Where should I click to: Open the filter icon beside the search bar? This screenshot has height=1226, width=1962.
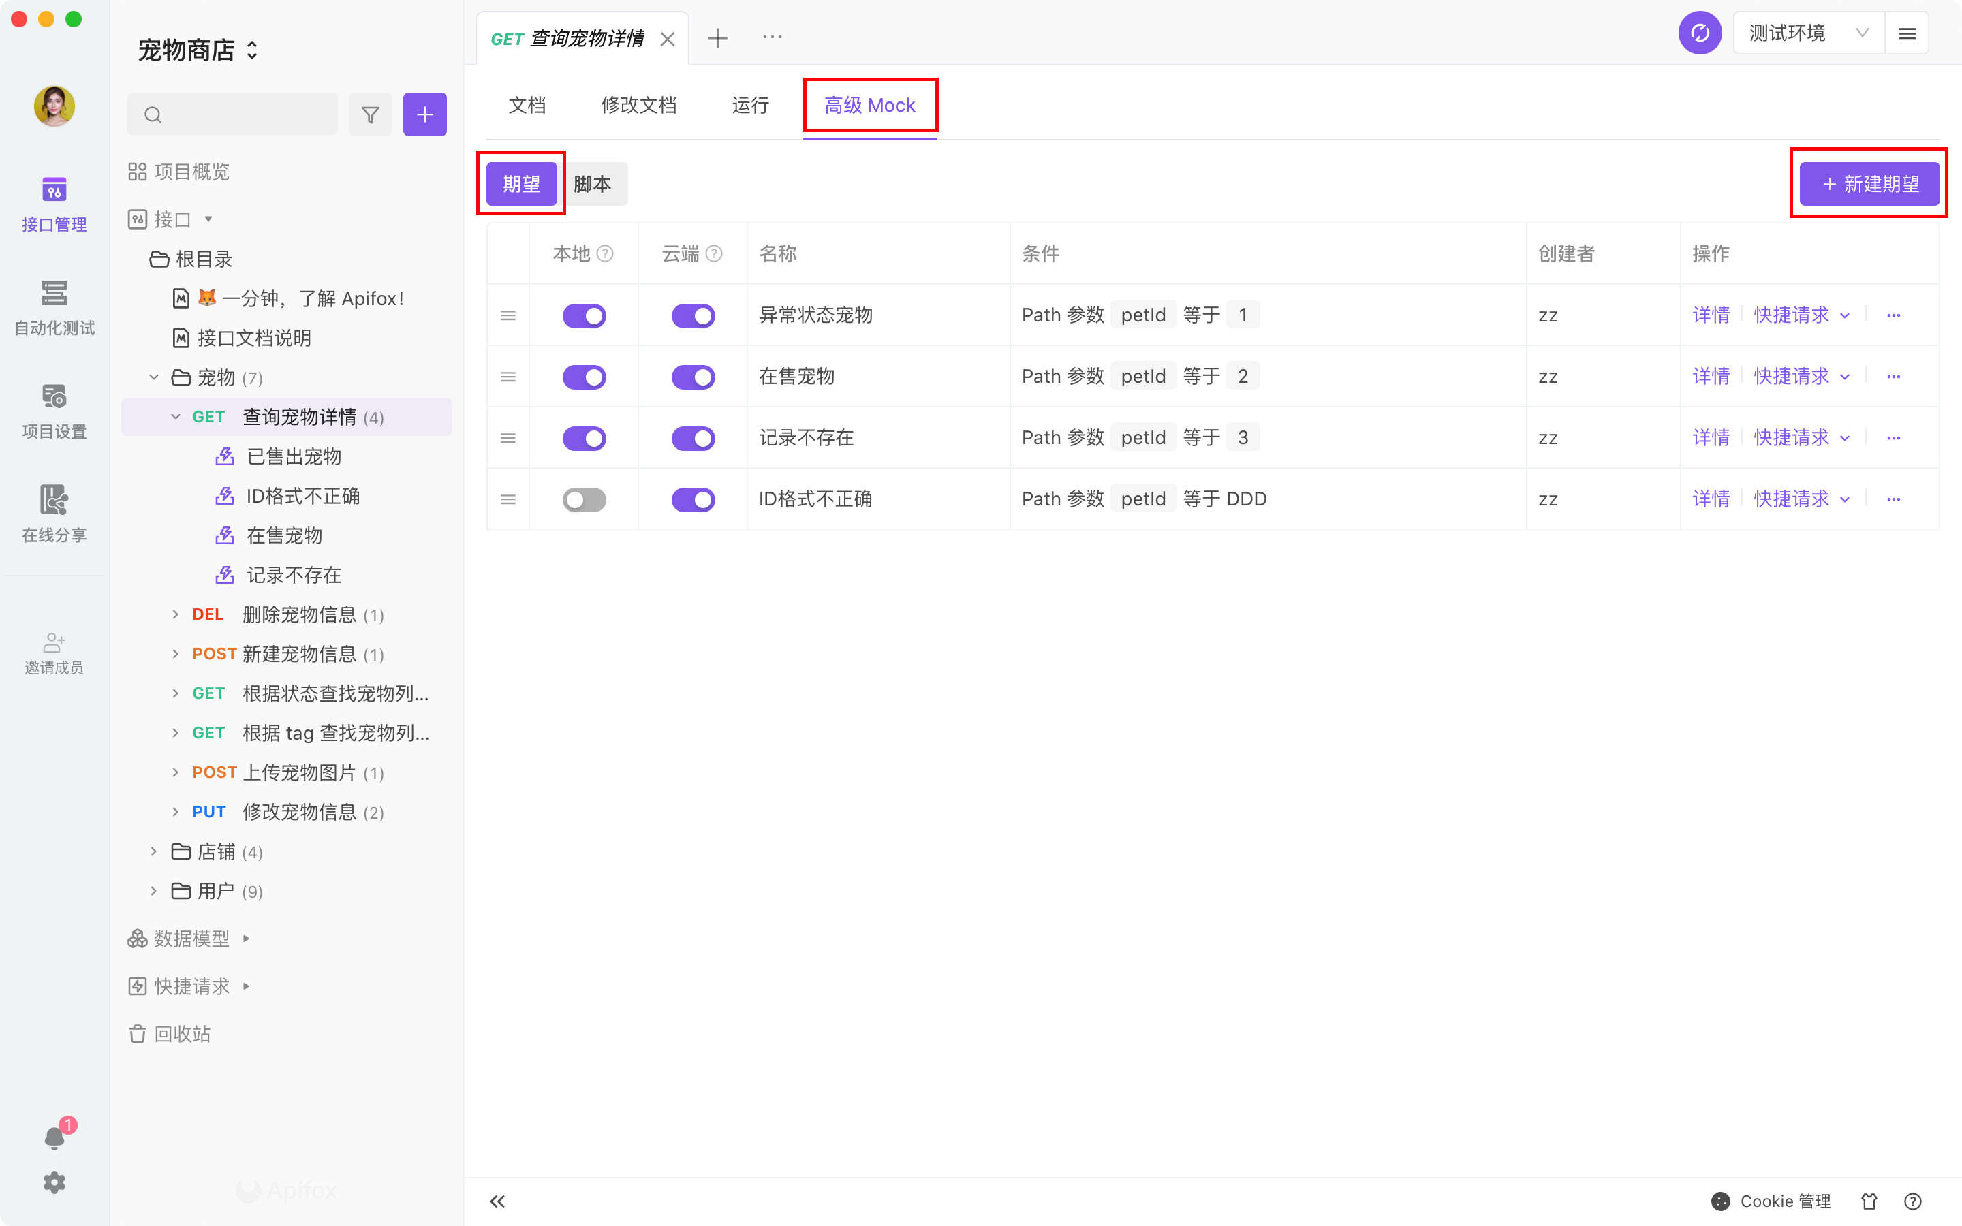[370, 114]
